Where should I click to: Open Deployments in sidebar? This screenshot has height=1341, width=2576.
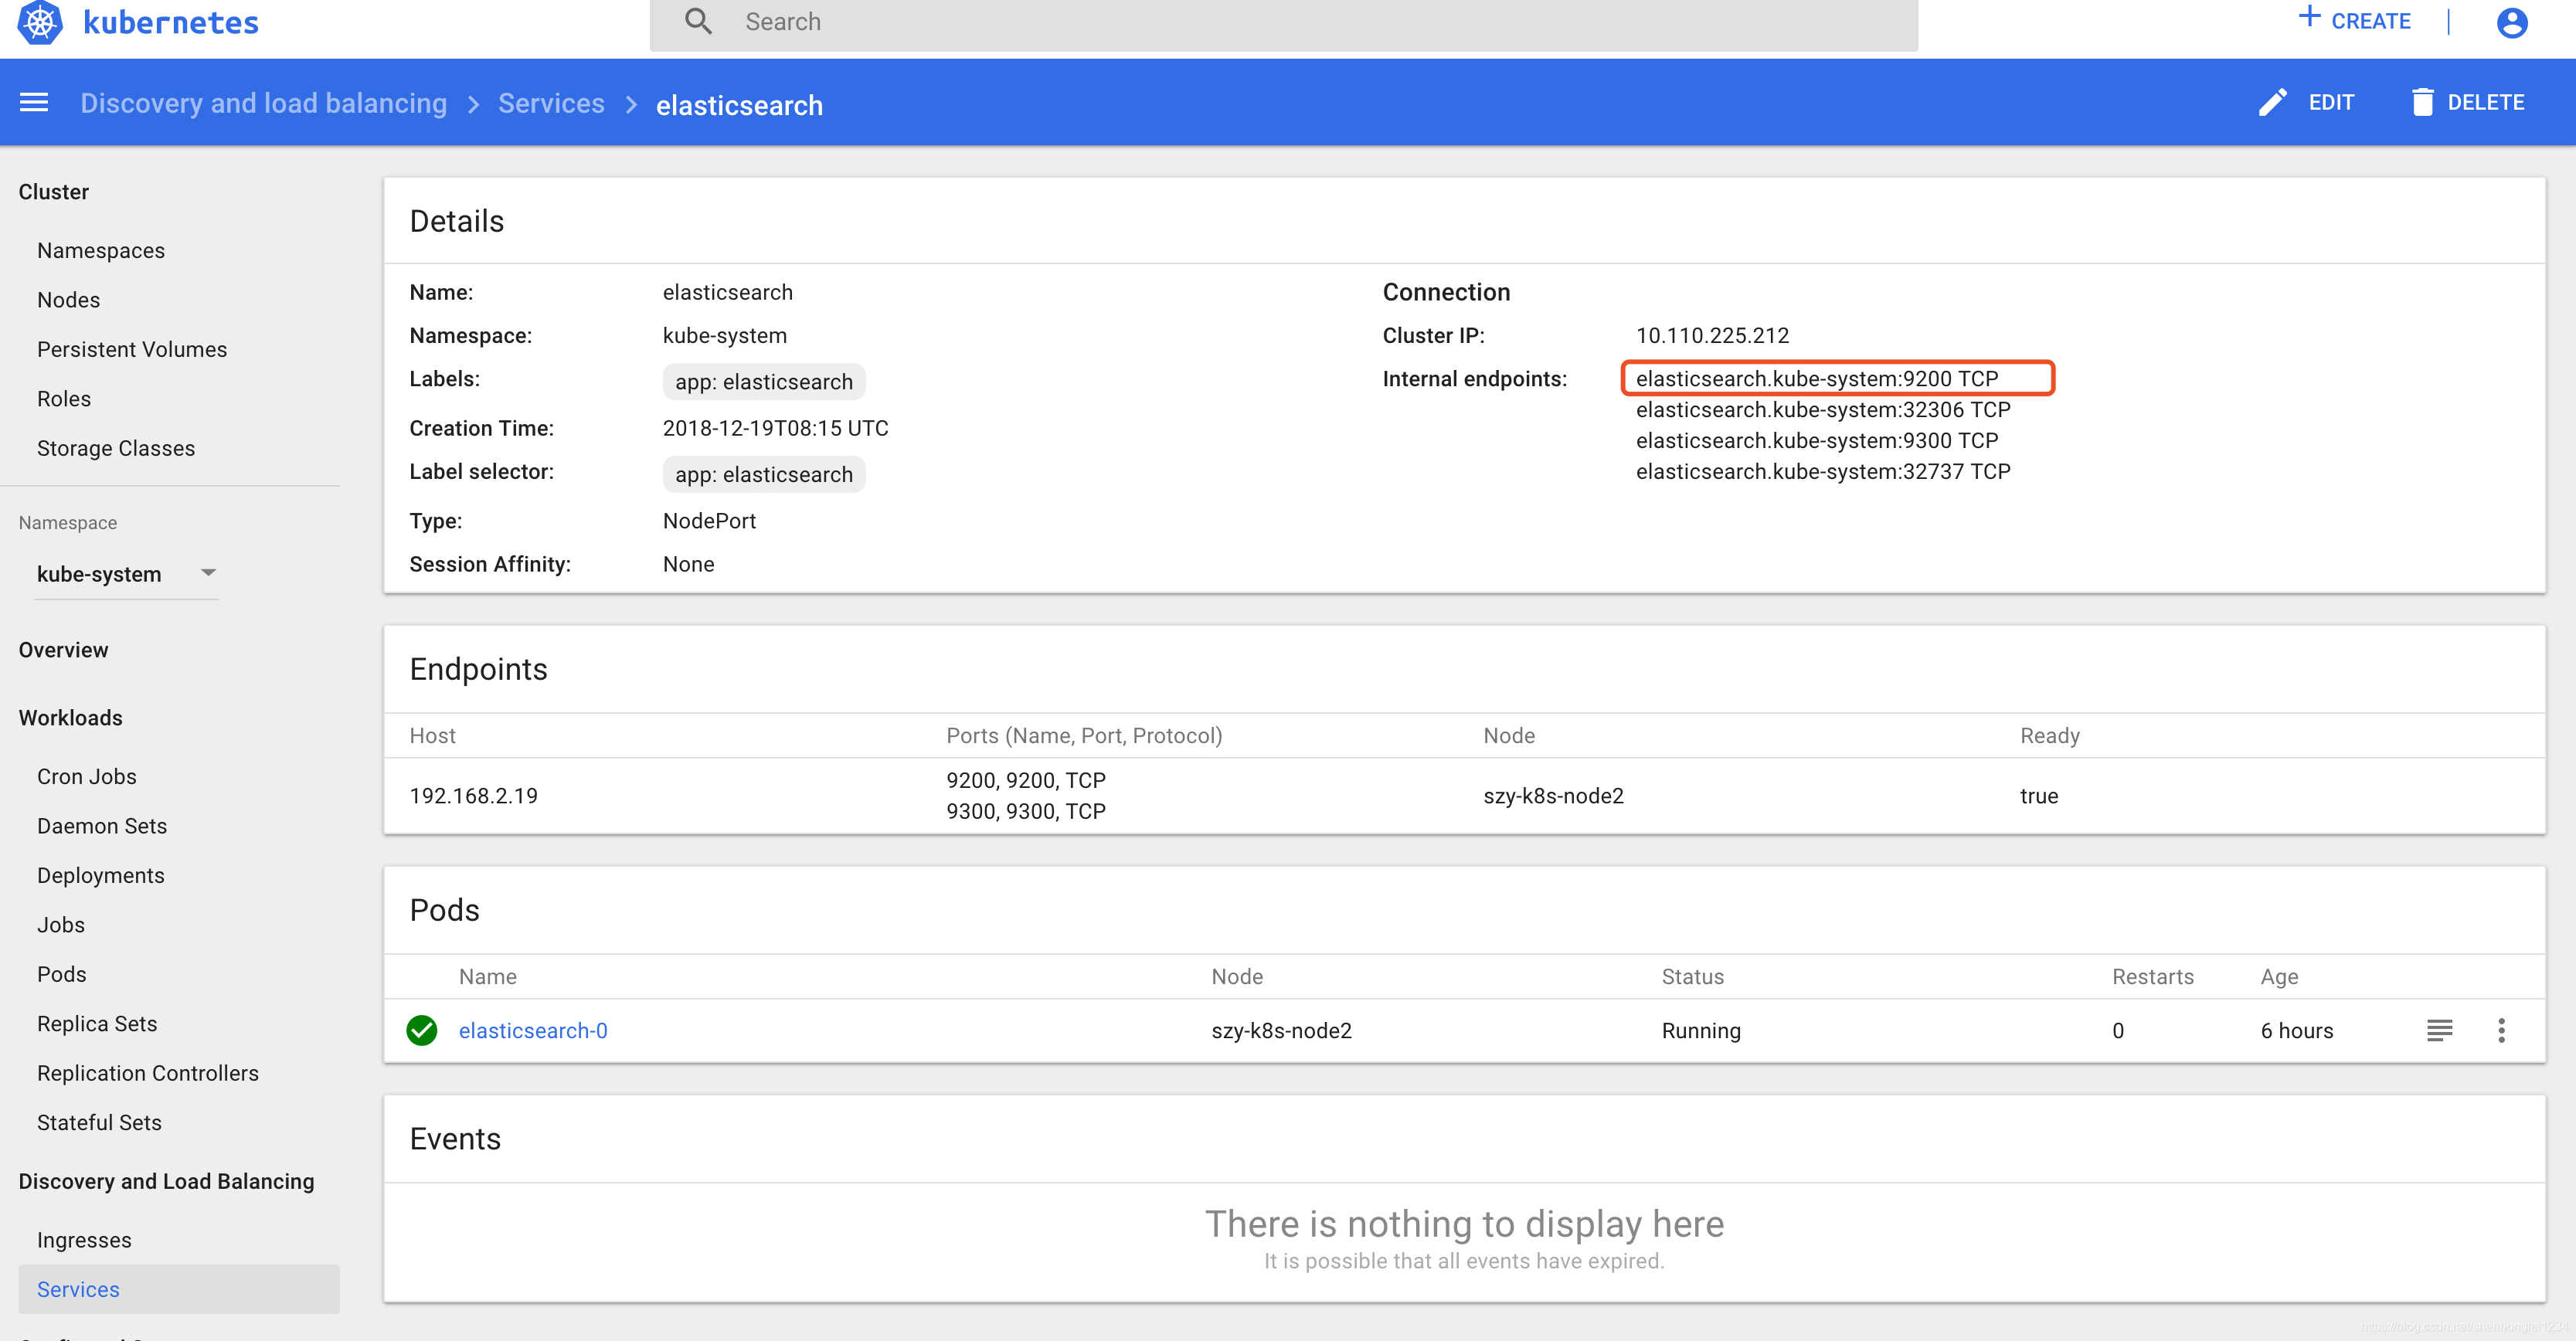[x=101, y=876]
